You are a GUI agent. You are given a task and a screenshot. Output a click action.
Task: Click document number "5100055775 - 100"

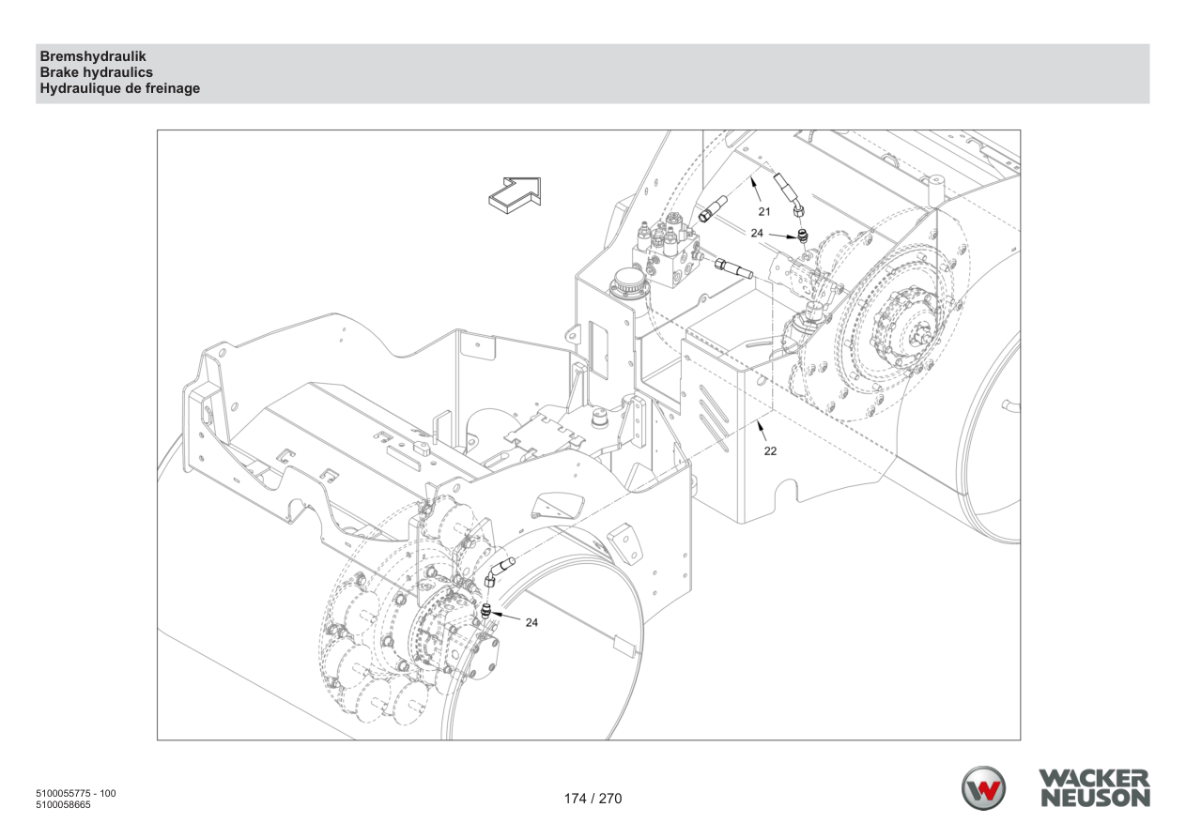(x=75, y=794)
